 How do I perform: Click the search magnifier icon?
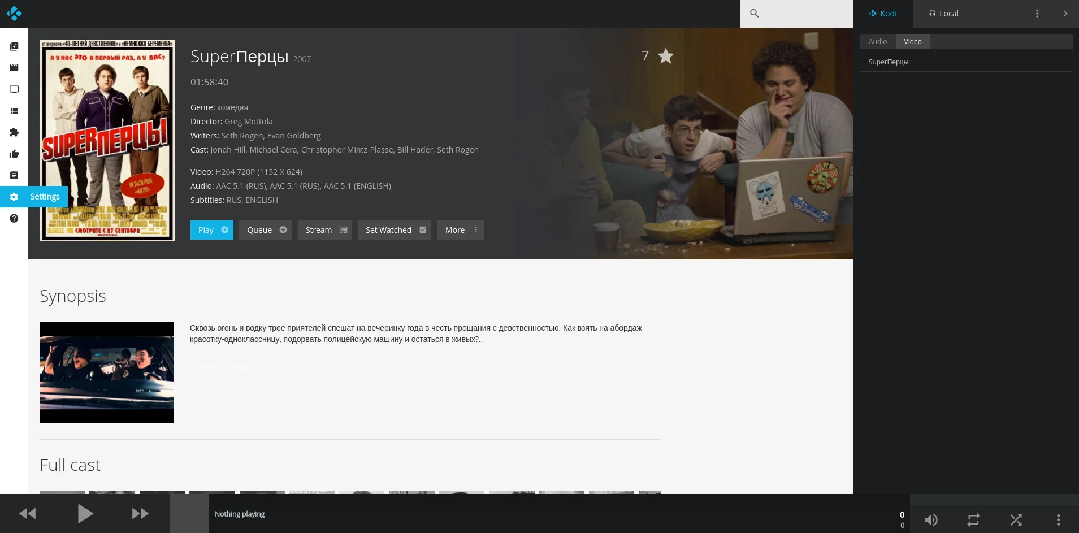tap(754, 13)
